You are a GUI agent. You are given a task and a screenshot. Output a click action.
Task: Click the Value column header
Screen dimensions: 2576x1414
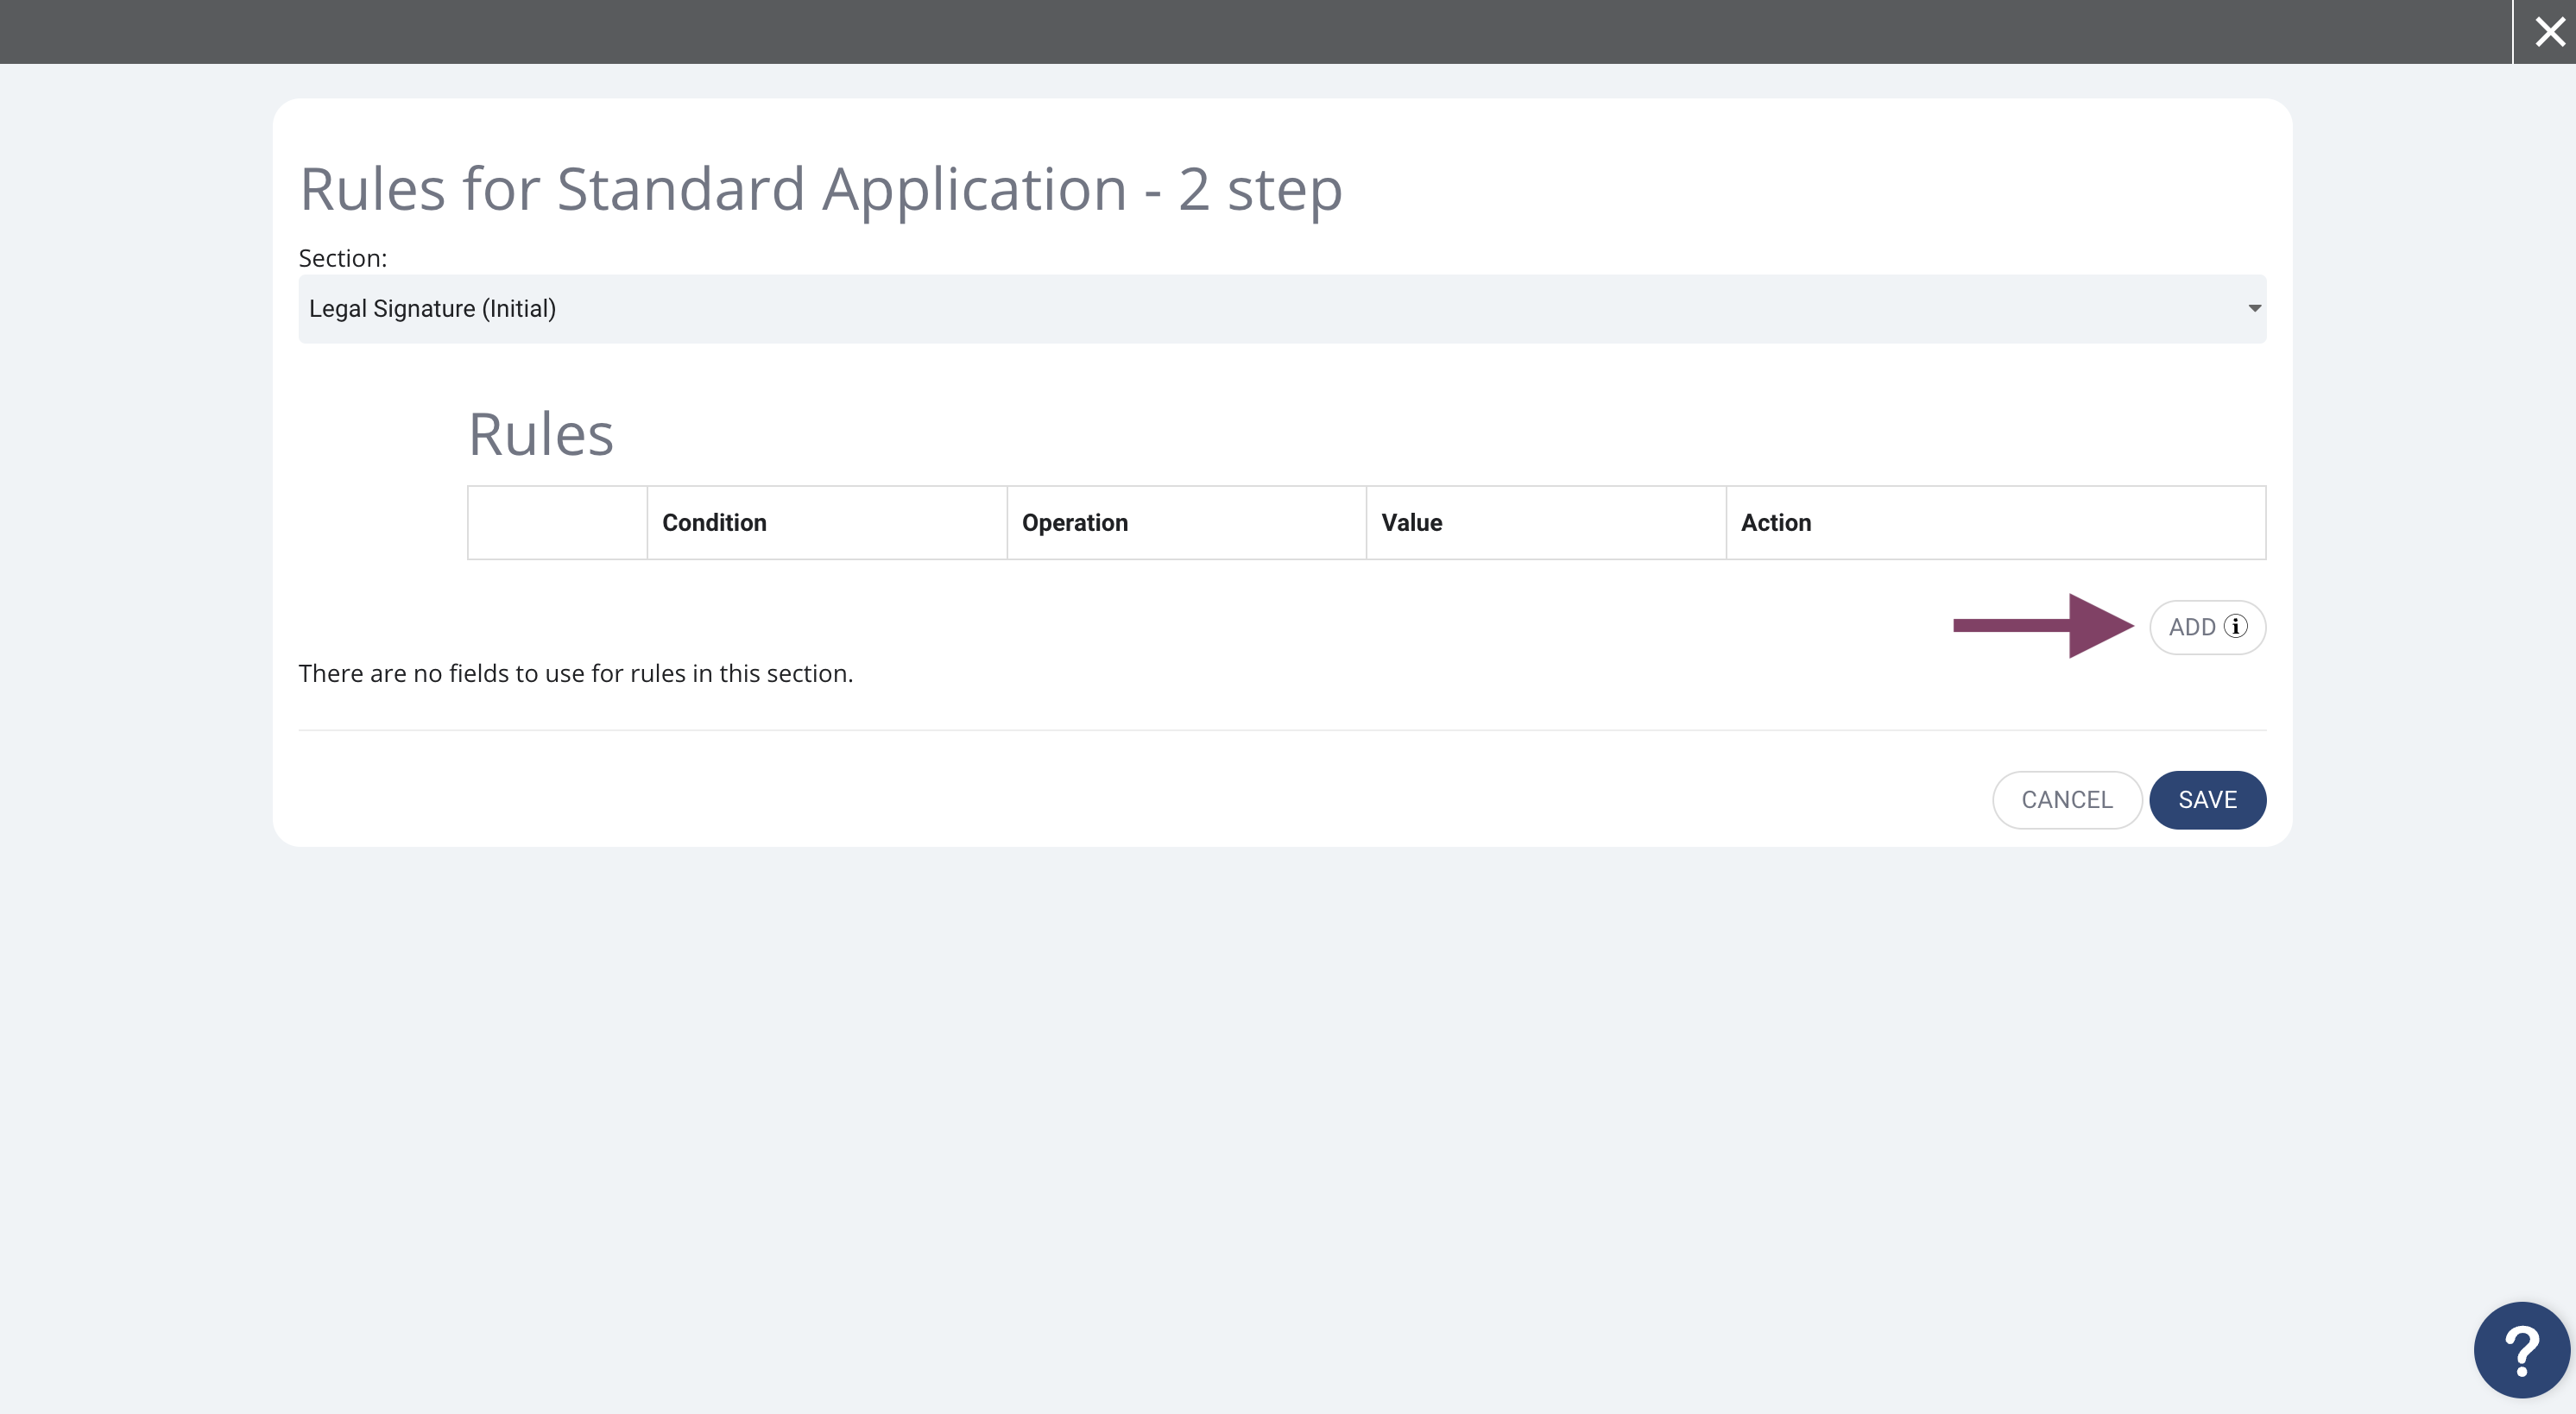1546,523
